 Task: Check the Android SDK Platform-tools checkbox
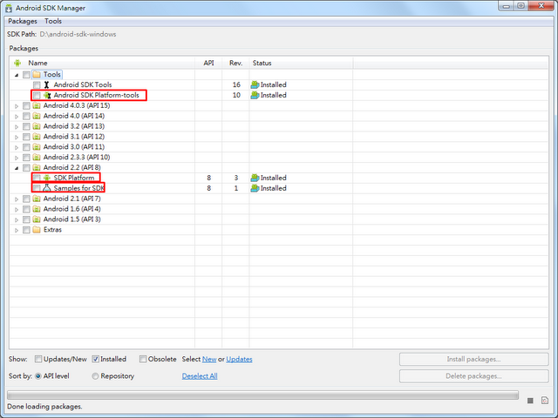pos(37,95)
